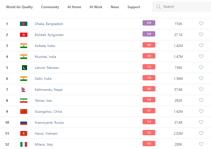Open the Krasnoyarsk, Russia city link

pyautogui.click(x=49, y=123)
